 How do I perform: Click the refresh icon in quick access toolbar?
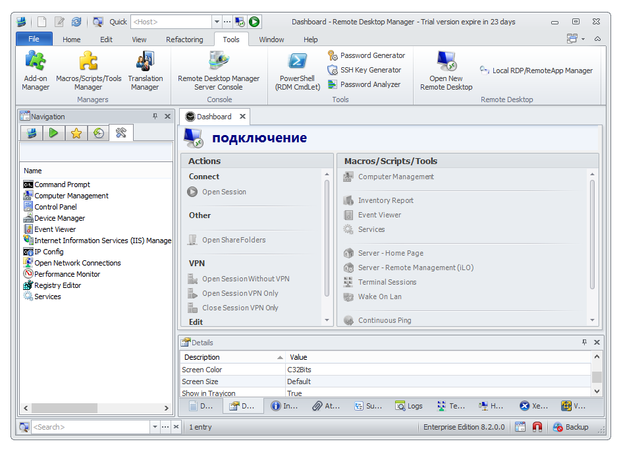point(76,22)
